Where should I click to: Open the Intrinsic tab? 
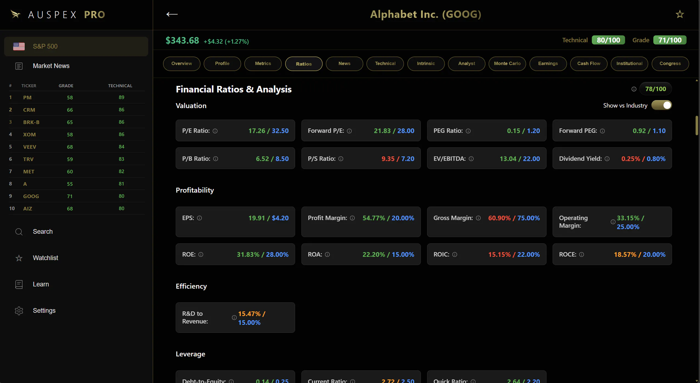click(x=426, y=64)
